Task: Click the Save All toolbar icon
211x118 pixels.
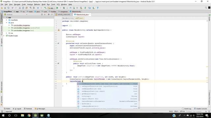Action: click(5, 8)
